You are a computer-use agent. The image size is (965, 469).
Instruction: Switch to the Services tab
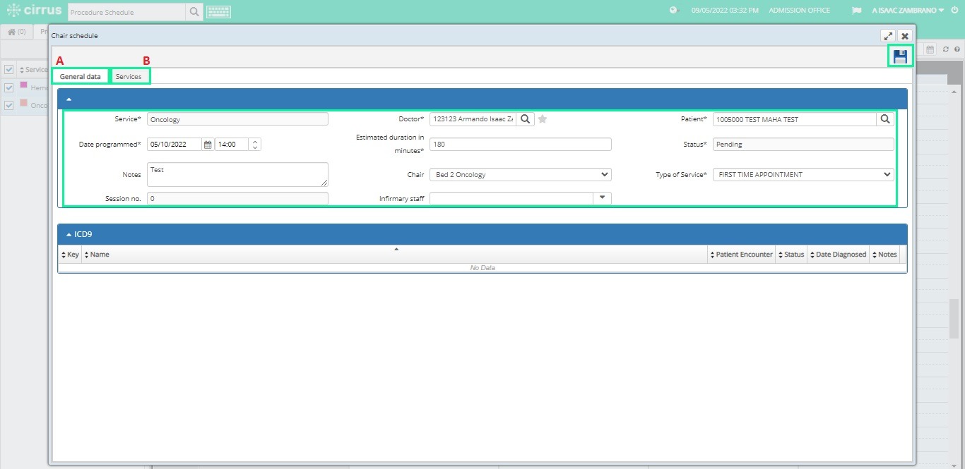pyautogui.click(x=129, y=76)
